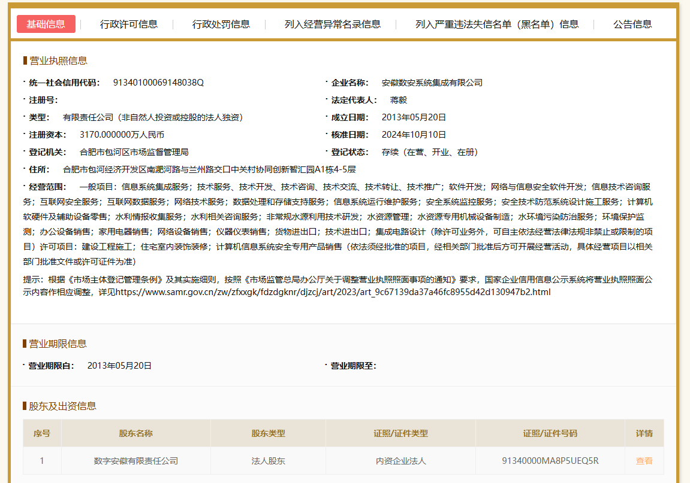Viewport: 690px width, 483px height.
Task: Click the 股东及出资信息 section heading
Action: pos(62,406)
